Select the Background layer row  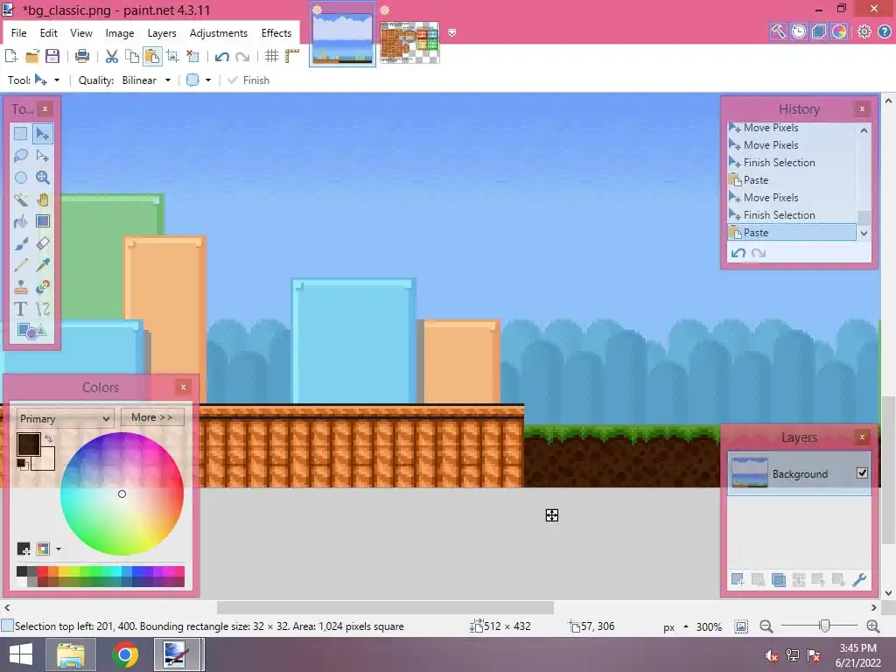798,473
